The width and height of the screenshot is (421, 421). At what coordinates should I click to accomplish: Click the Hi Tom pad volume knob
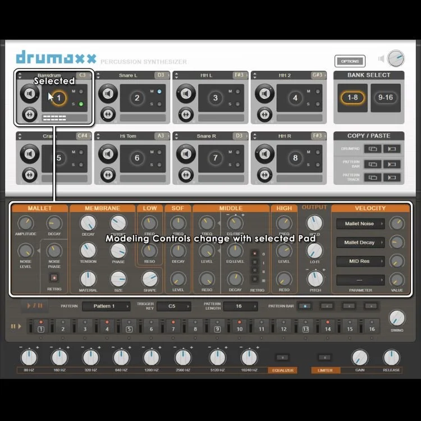[x=108, y=154]
